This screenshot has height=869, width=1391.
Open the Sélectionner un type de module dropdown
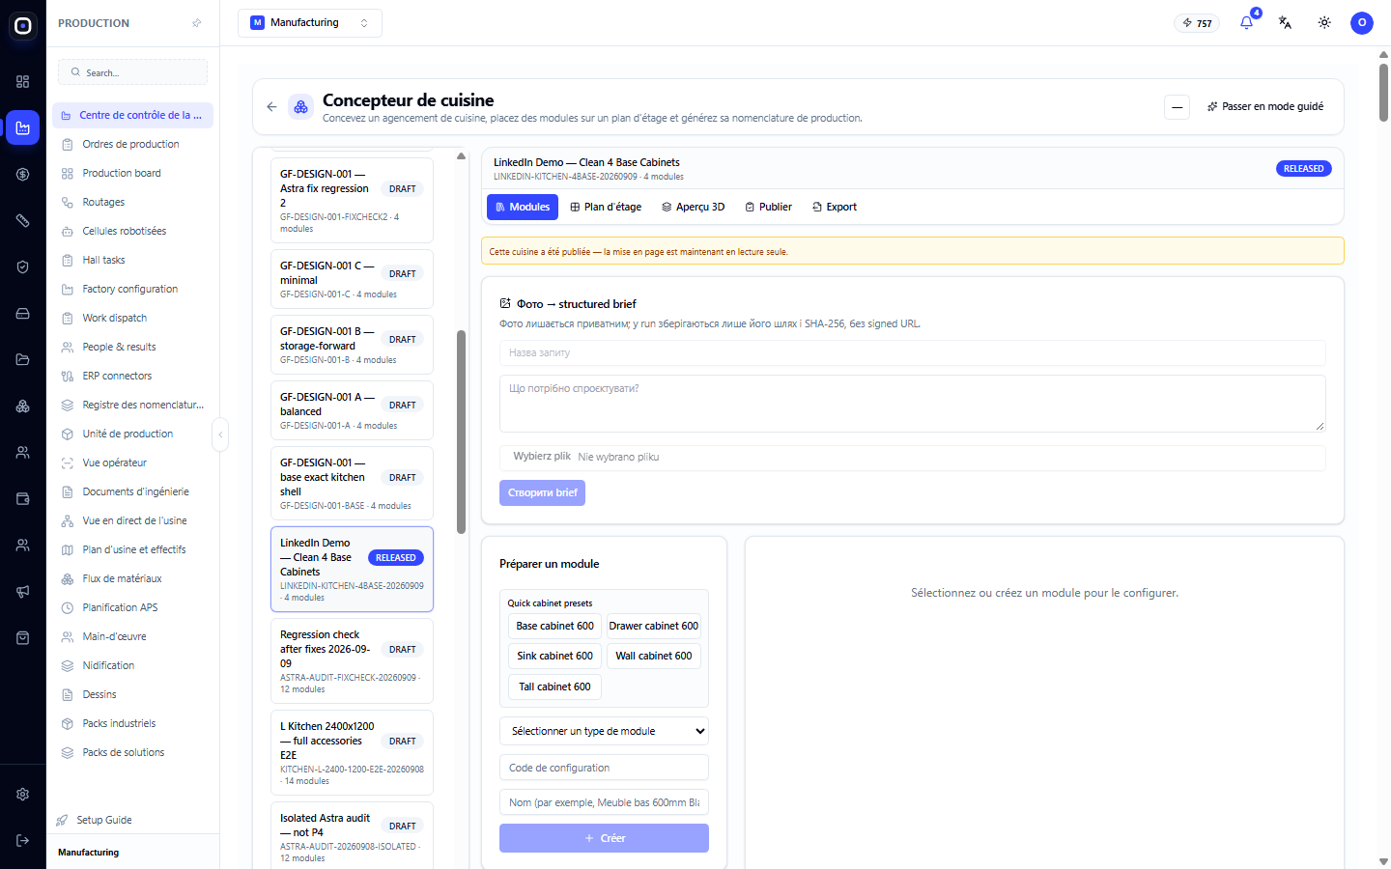tap(604, 731)
